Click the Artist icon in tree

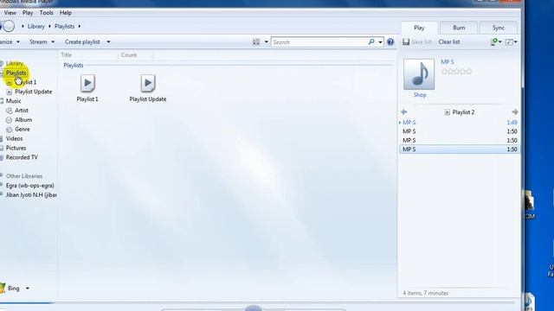point(10,111)
